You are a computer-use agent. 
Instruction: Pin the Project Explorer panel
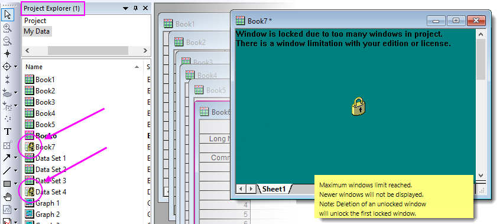coord(136,8)
